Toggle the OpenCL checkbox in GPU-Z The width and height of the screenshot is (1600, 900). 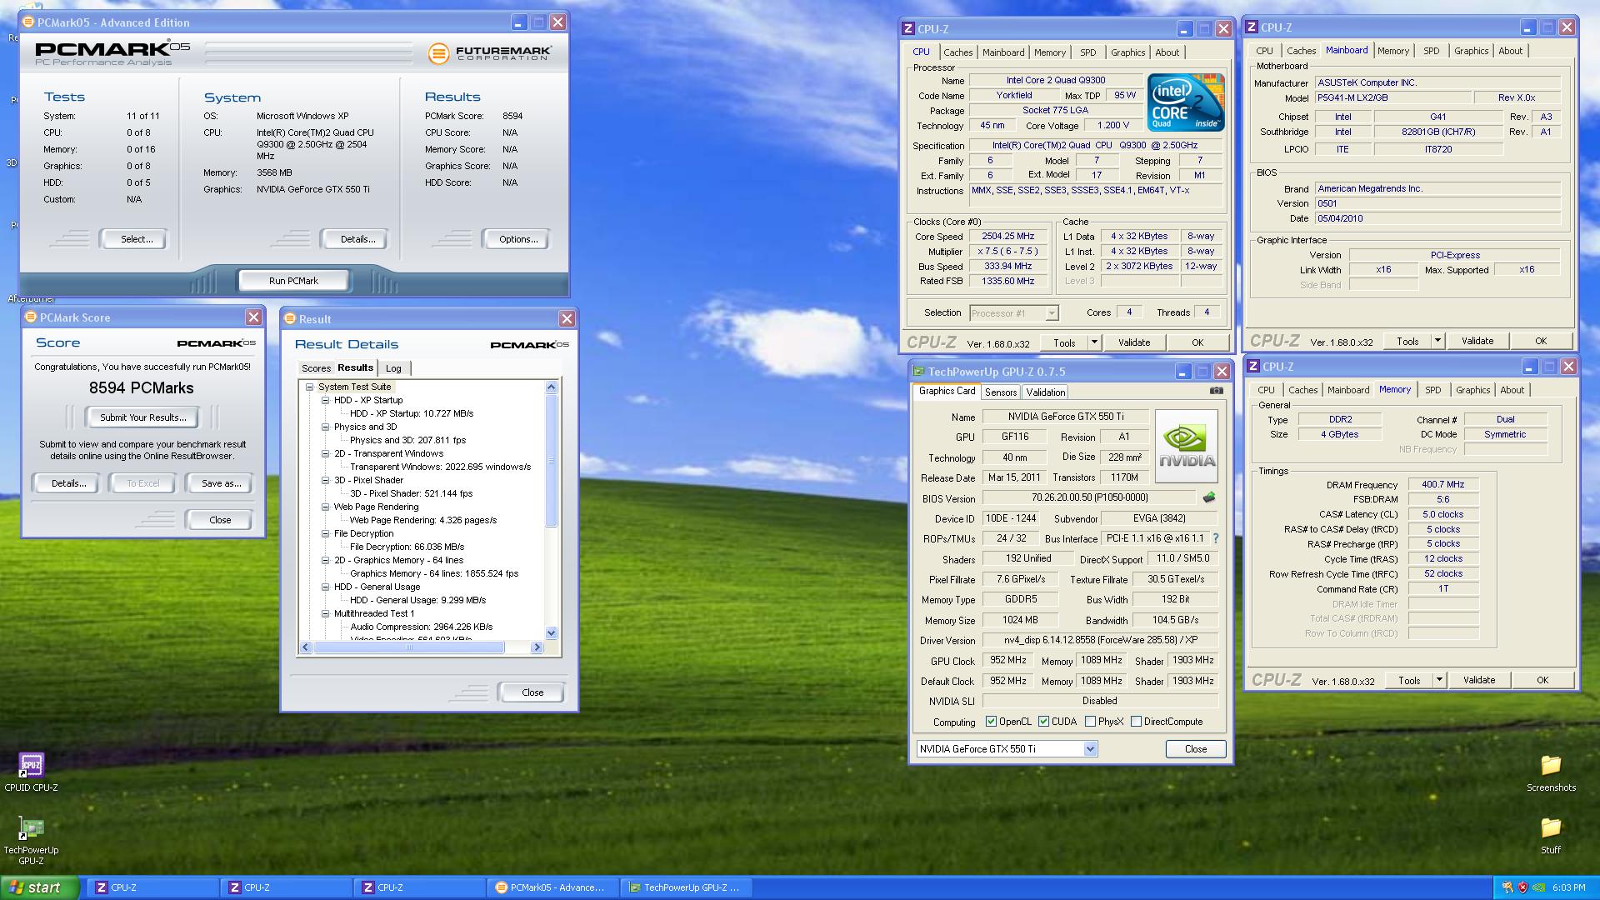[991, 722]
